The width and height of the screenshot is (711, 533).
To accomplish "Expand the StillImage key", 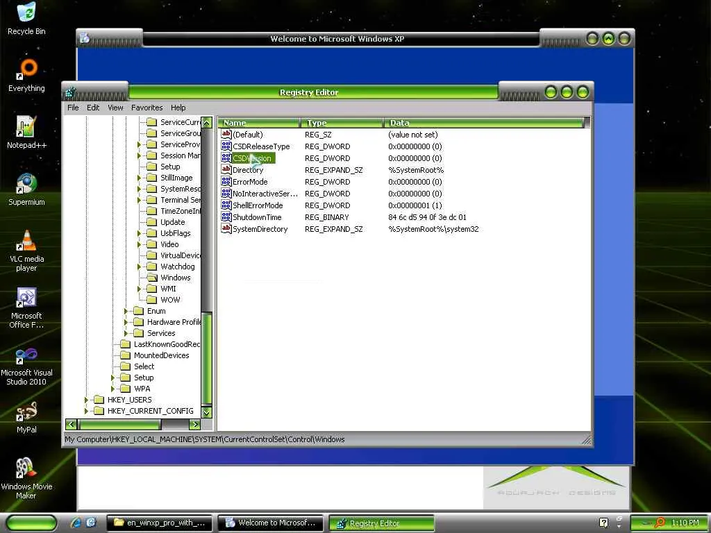I will coord(139,178).
